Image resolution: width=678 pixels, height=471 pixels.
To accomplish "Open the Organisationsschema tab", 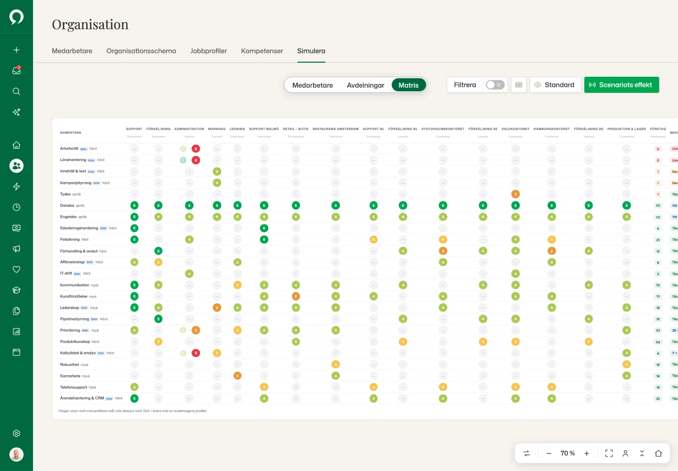I will pyautogui.click(x=141, y=51).
